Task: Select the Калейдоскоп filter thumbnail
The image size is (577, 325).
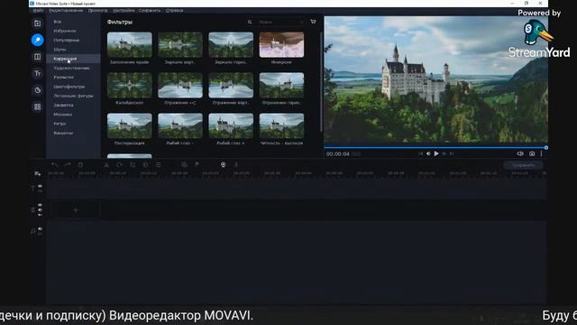Action: 130,85
